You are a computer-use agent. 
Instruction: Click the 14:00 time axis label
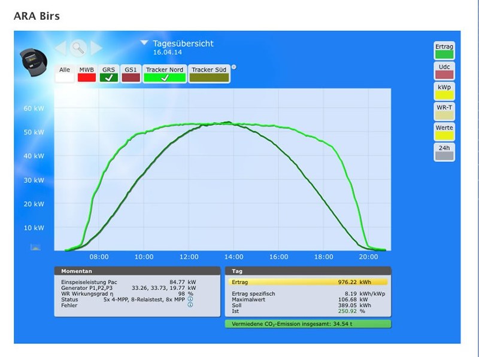[234, 257]
